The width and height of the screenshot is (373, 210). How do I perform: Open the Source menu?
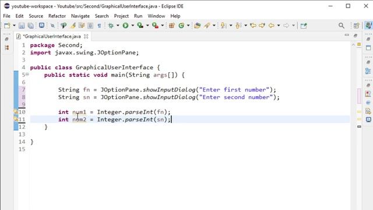36,16
